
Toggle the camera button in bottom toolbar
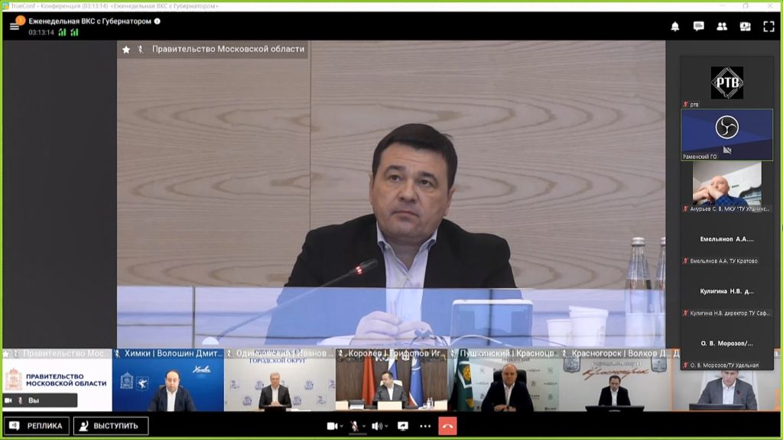pyautogui.click(x=332, y=426)
